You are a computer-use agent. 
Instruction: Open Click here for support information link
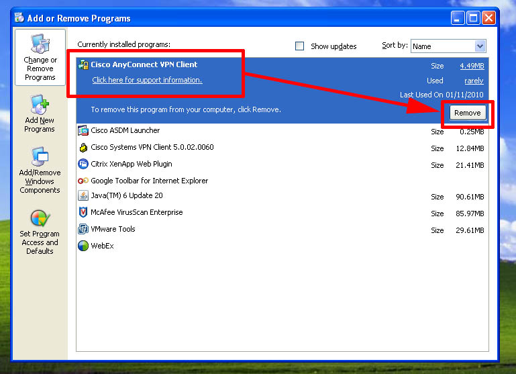pyautogui.click(x=147, y=80)
